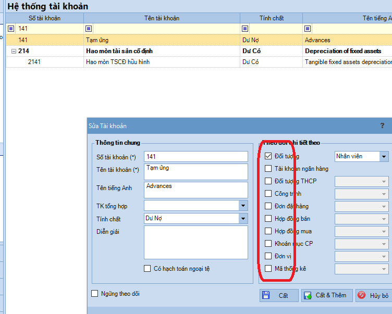
Task: Check the Đơn đặt hàng checkbox
Action: (x=268, y=206)
